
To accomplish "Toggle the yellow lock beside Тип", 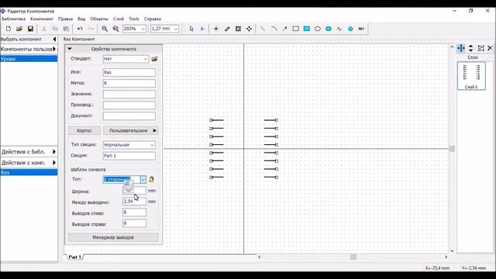I will pos(151,179).
